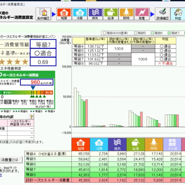
Task: Click the 96.0以下 standard value cell
Action: point(96,63)
